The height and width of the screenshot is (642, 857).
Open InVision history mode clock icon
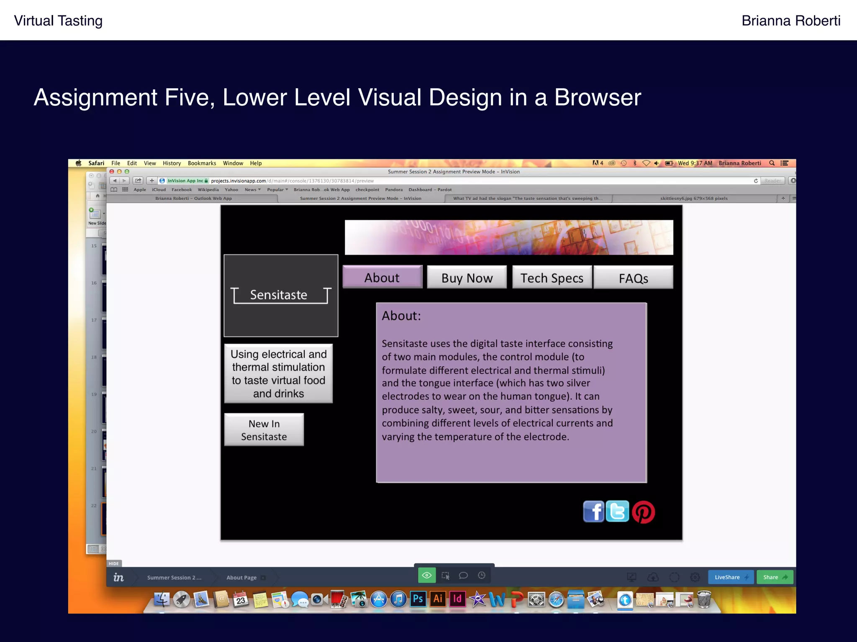tap(482, 576)
